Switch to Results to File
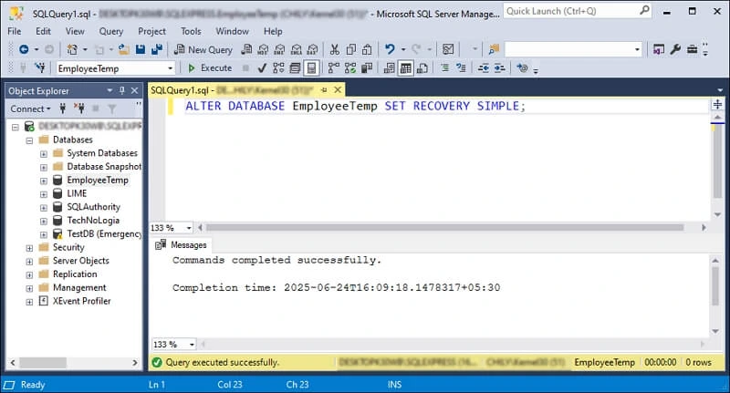The image size is (730, 393). [x=422, y=68]
